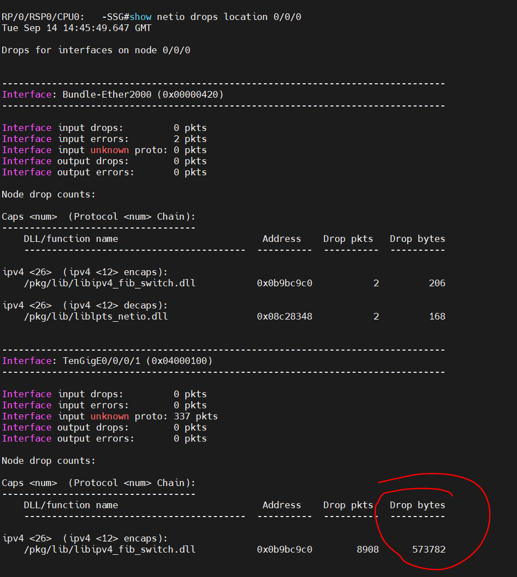The image size is (517, 577).
Task: Select the interface name 'TenGigE0/0/0/1'
Action: click(102, 361)
